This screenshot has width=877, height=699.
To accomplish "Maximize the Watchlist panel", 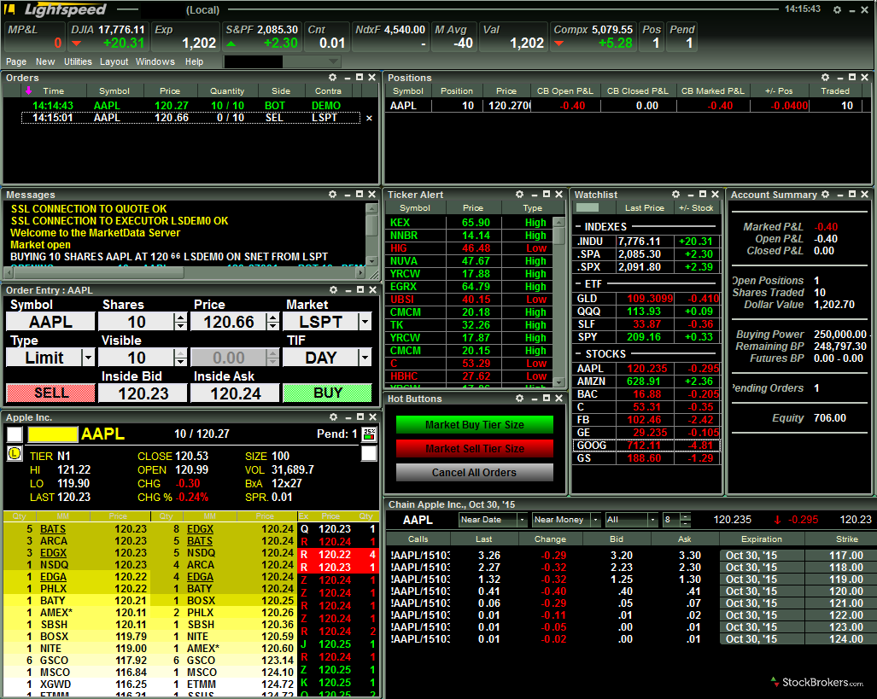I will click(x=703, y=194).
